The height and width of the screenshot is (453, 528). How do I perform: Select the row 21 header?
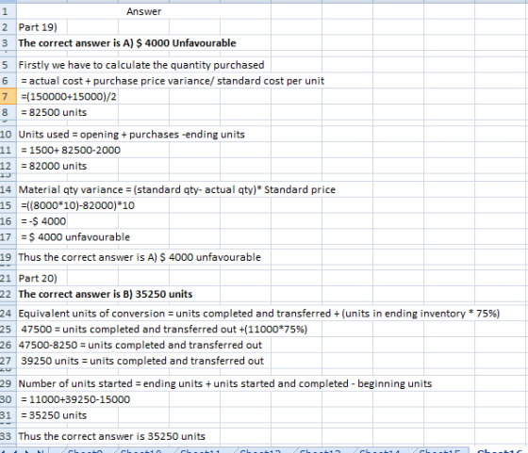click(x=8, y=278)
